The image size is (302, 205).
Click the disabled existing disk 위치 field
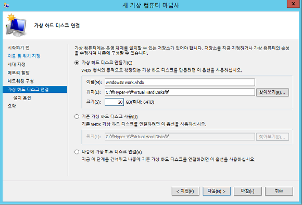pos(180,137)
